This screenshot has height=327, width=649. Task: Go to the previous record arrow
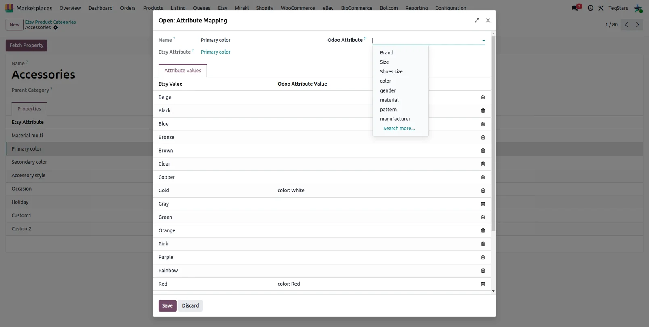click(x=626, y=25)
